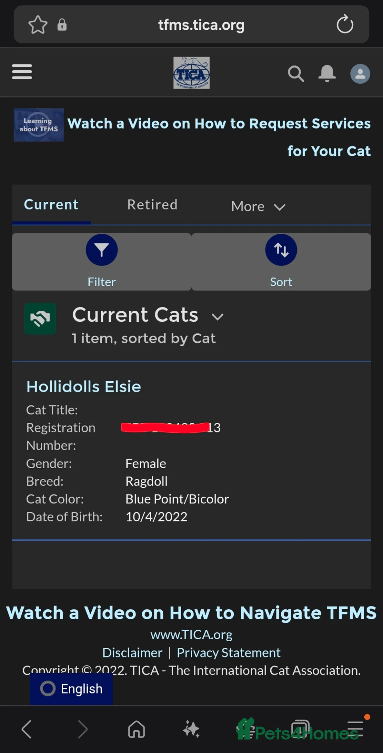Viewport: 383px width, 753px height.
Task: Reload the tfms.tica.org page
Action: click(344, 24)
